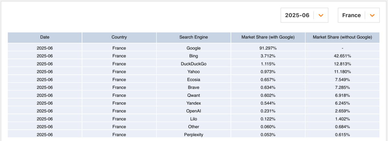Click DuckDuckGo's 1.115% market share value
388x141 pixels.
[x=268, y=64]
